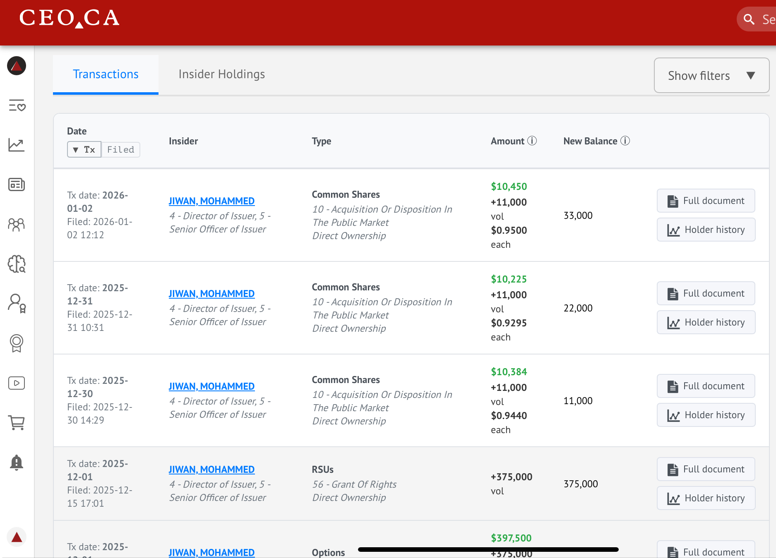Image resolution: width=776 pixels, height=558 pixels.
Task: Open the shopping cart sidebar icon
Action: [17, 423]
